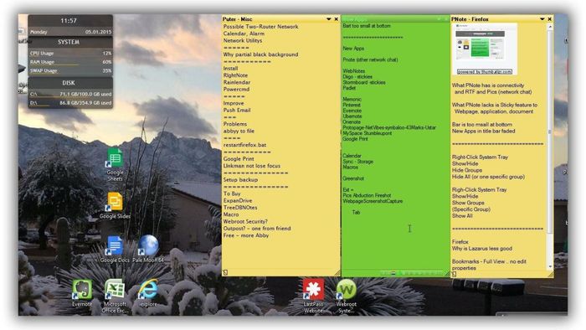Click 'Webroot Security?' line
Screen dimensions: 586x330
coord(245,222)
